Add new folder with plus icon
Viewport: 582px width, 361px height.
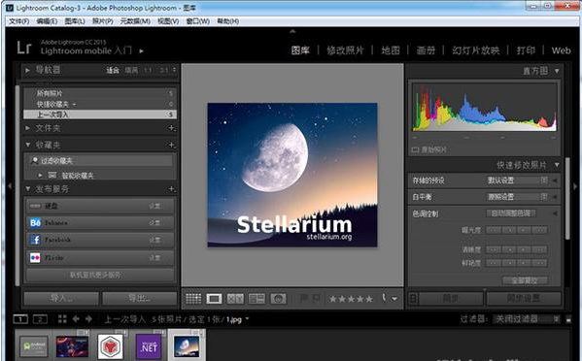(x=171, y=128)
